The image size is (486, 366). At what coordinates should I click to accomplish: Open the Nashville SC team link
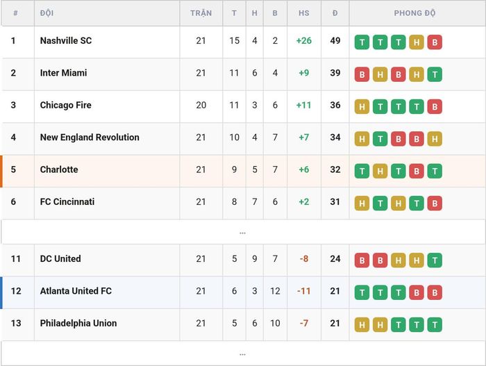point(66,41)
